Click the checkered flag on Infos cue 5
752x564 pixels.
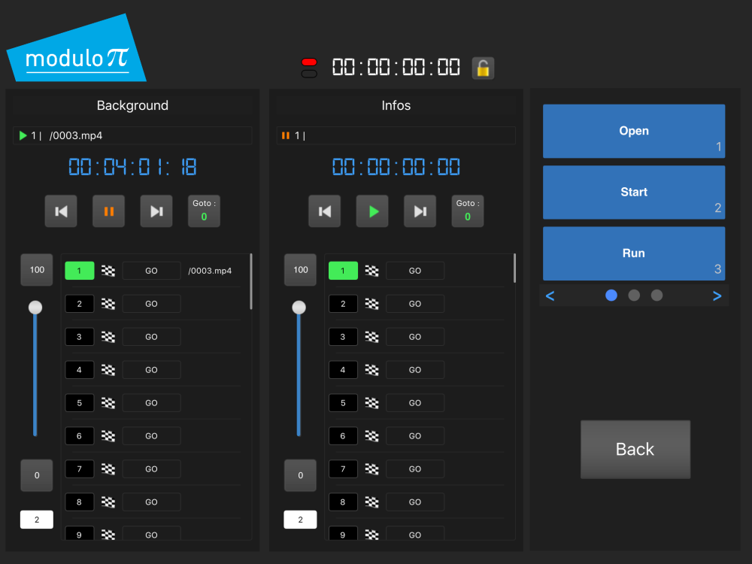coord(371,403)
